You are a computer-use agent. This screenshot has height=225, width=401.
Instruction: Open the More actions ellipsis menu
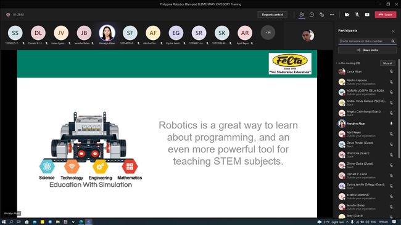point(332,15)
